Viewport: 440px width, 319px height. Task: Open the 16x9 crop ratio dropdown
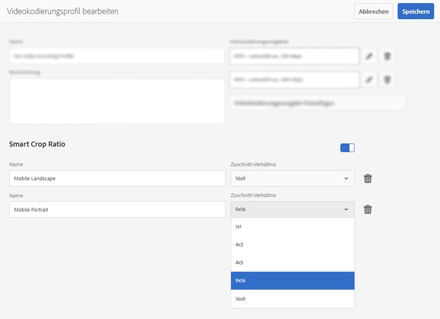pos(293,179)
